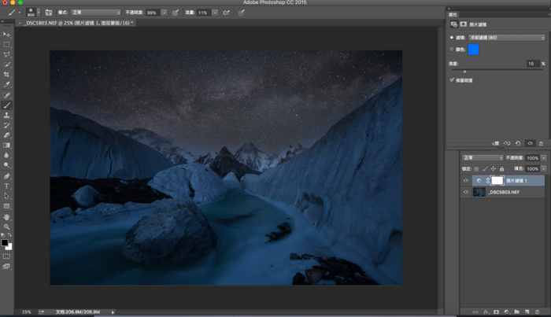Viewport: 551px width, 317px height.
Task: Hide the _DSC5803.NEF layer
Action: pyautogui.click(x=466, y=192)
